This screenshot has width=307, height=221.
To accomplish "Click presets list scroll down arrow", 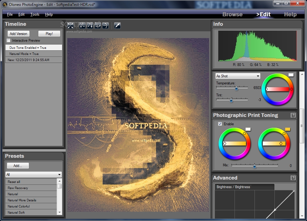I will point(60,212).
